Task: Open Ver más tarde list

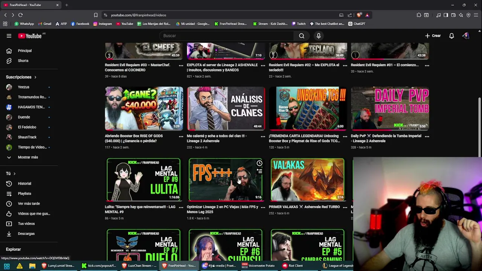Action: (x=29, y=204)
